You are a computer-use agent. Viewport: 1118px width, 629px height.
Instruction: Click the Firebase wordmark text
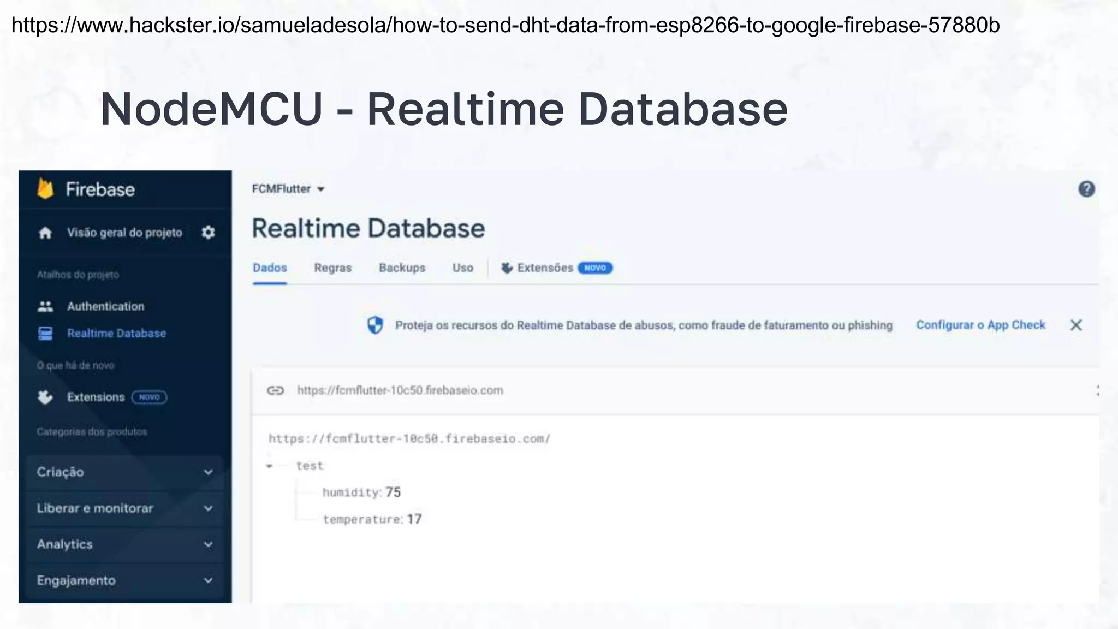coord(100,189)
